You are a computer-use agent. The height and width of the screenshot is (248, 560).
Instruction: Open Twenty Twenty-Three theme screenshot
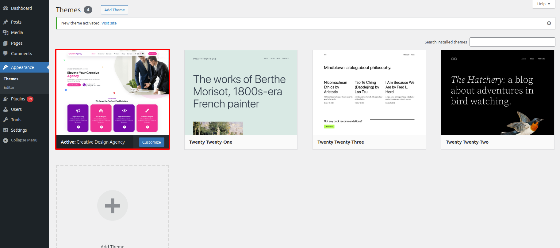(369, 92)
